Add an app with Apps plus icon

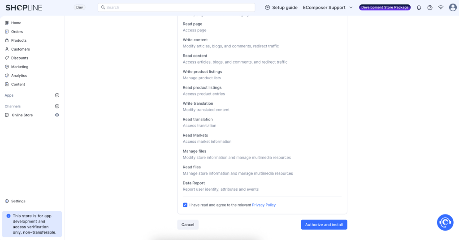57,95
